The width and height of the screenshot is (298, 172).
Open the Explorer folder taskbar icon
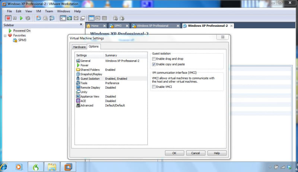(x=52, y=167)
